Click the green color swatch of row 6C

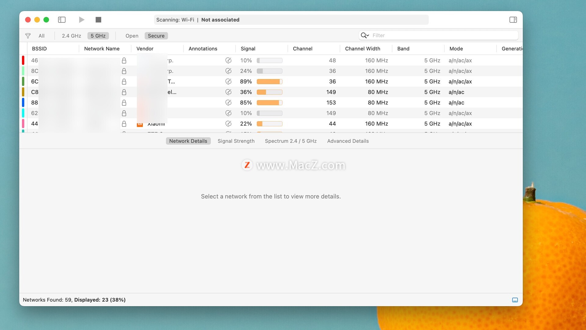23,81
